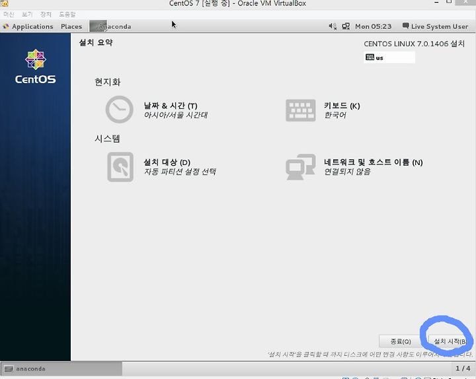Open the keyboard layout icon

pos(301,110)
